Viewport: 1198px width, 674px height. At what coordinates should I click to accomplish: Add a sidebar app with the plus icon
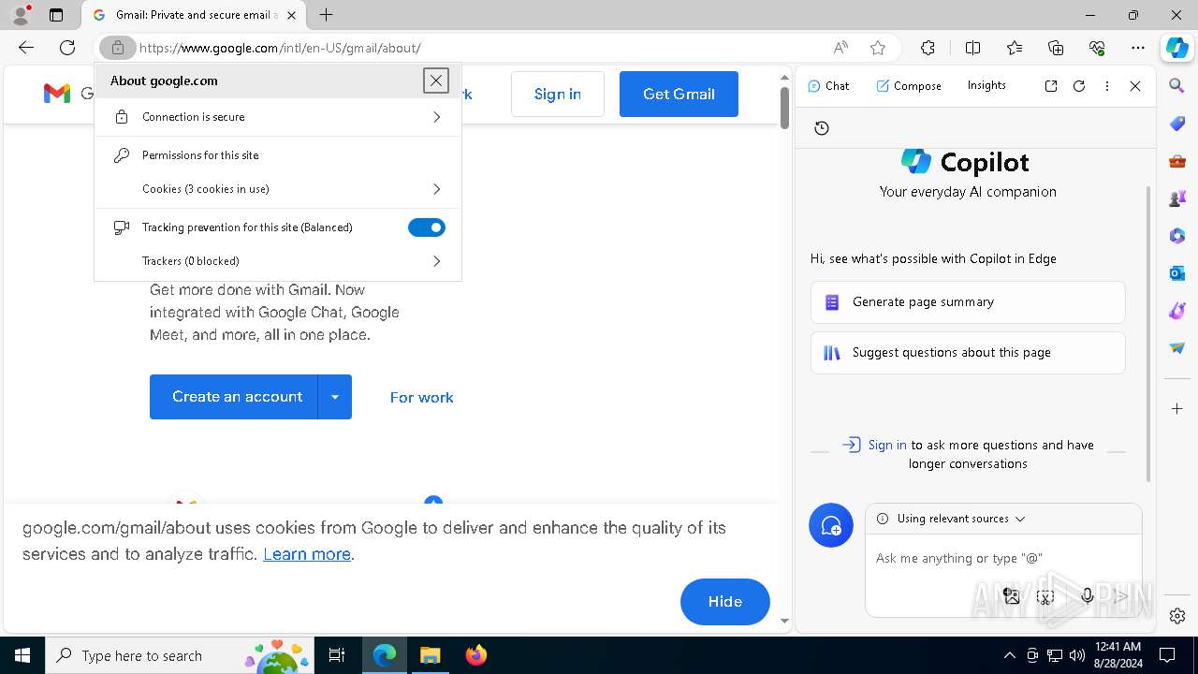tap(1177, 409)
